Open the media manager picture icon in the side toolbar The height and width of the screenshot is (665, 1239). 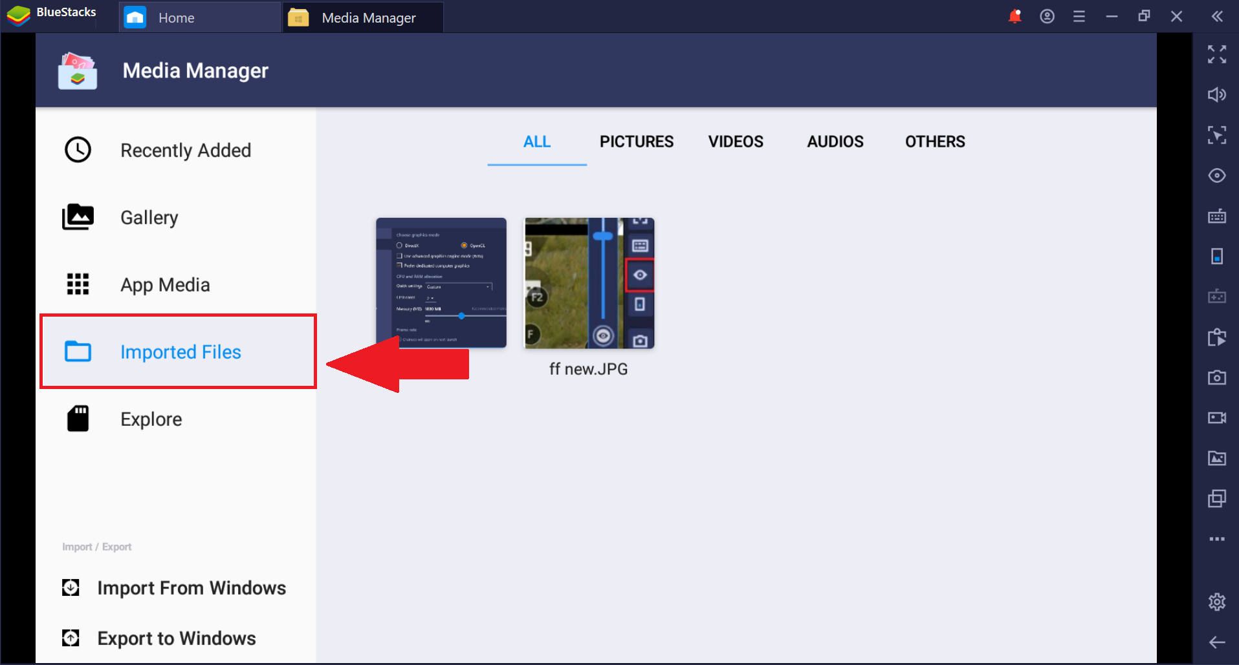coord(1217,458)
